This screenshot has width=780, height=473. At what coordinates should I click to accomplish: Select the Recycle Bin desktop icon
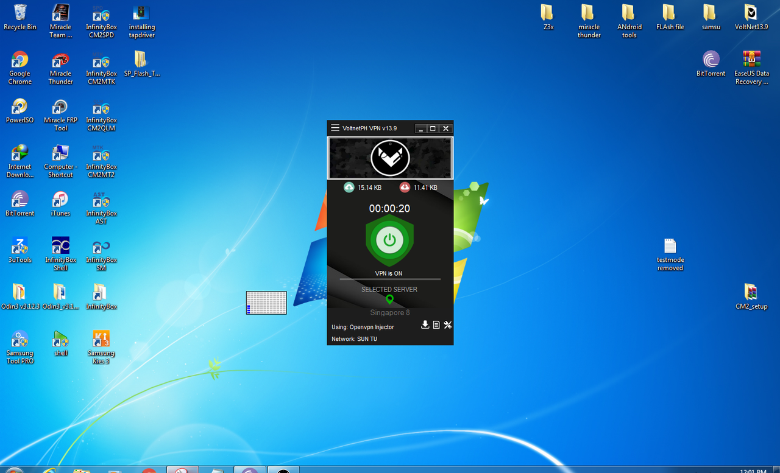point(20,17)
